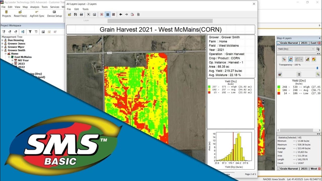Uncheck the Grain Harvest 2021 East layer checkbox
Viewport: 322px width, 181px height.
278,43
